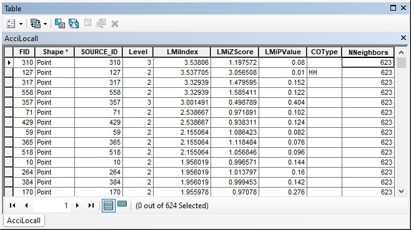This screenshot has width=411, height=230.
Task: Switch to the AcciLocalI bottom tab
Action: (x=24, y=221)
